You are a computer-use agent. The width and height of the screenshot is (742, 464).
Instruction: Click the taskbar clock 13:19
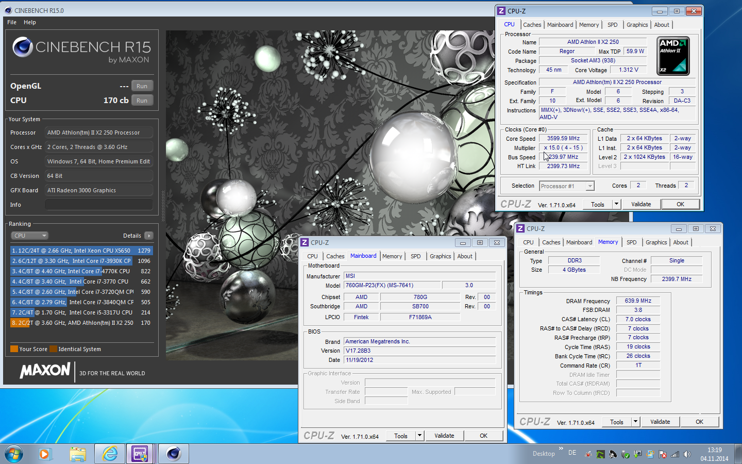coord(714,450)
